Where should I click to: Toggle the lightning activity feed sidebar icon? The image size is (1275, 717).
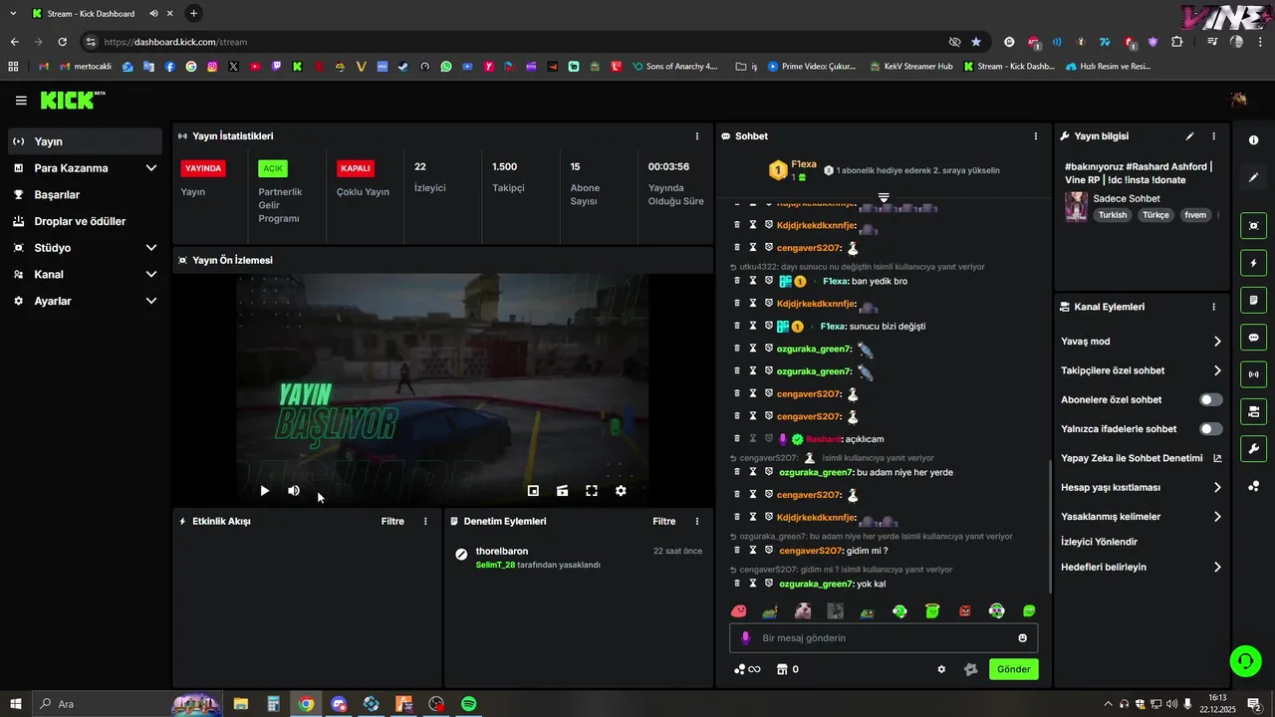tap(1253, 263)
